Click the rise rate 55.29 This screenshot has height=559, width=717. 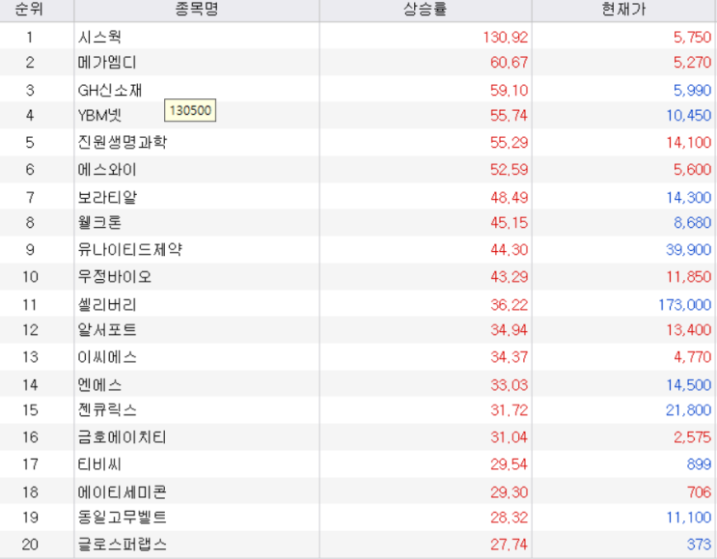point(509,142)
